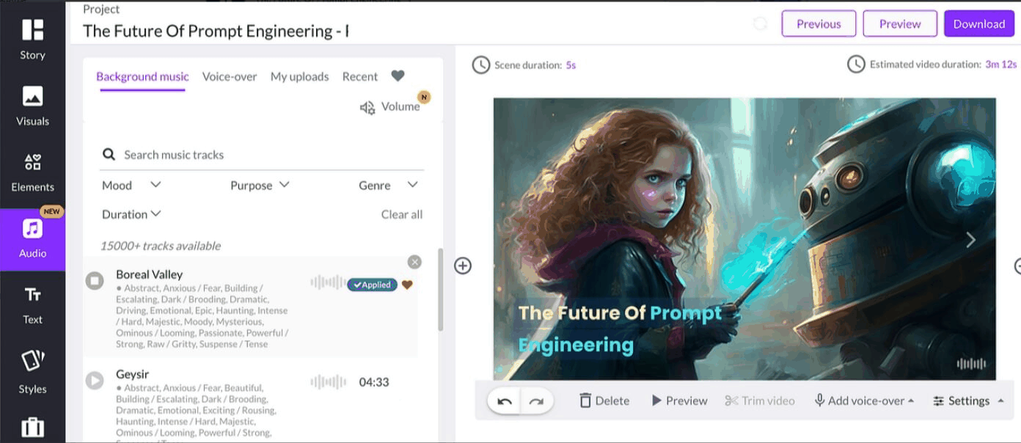Click the Download button
Screen dimensions: 1021x443
979,23
